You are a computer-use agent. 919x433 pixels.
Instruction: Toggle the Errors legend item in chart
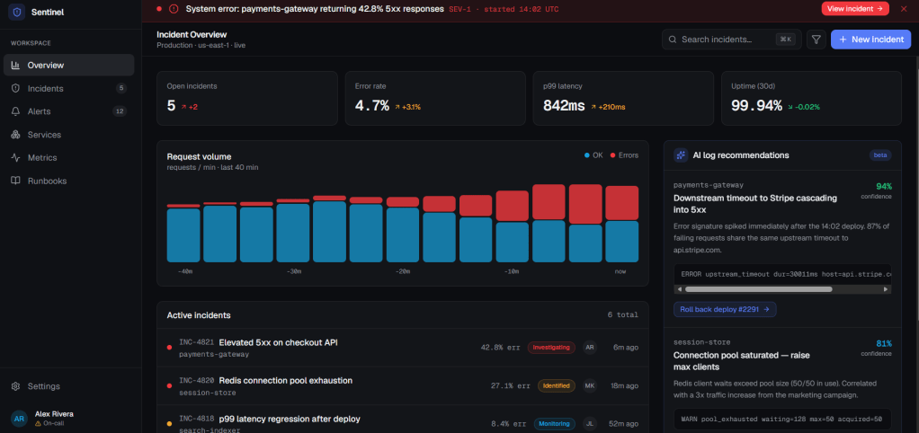624,155
